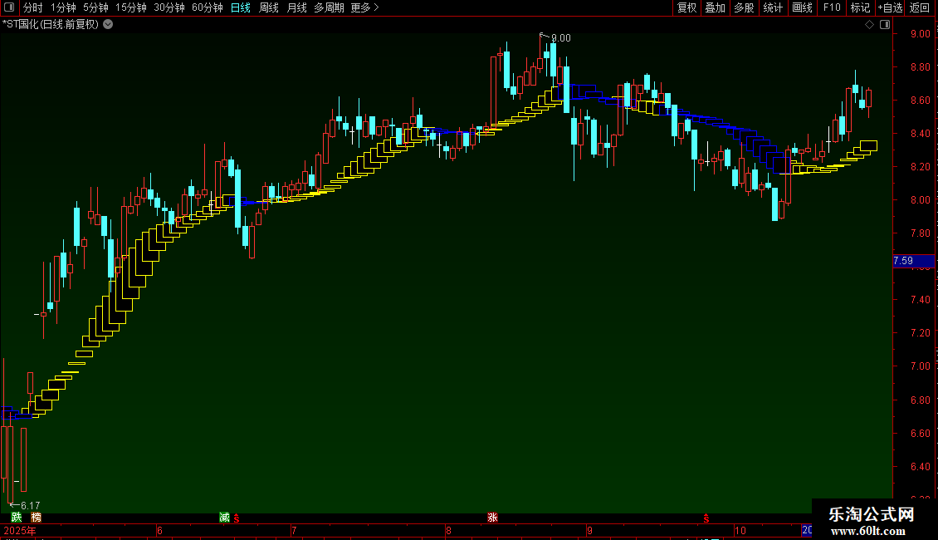
Task: Add stock via +自选 button
Action: point(890,7)
